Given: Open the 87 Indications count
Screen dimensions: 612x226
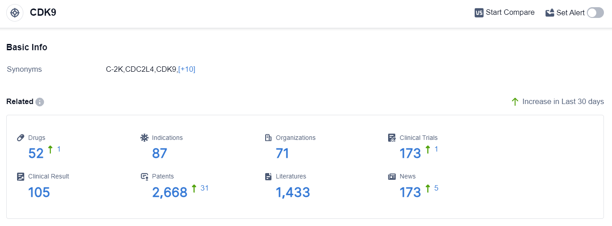Looking at the screenshot, I should point(160,153).
